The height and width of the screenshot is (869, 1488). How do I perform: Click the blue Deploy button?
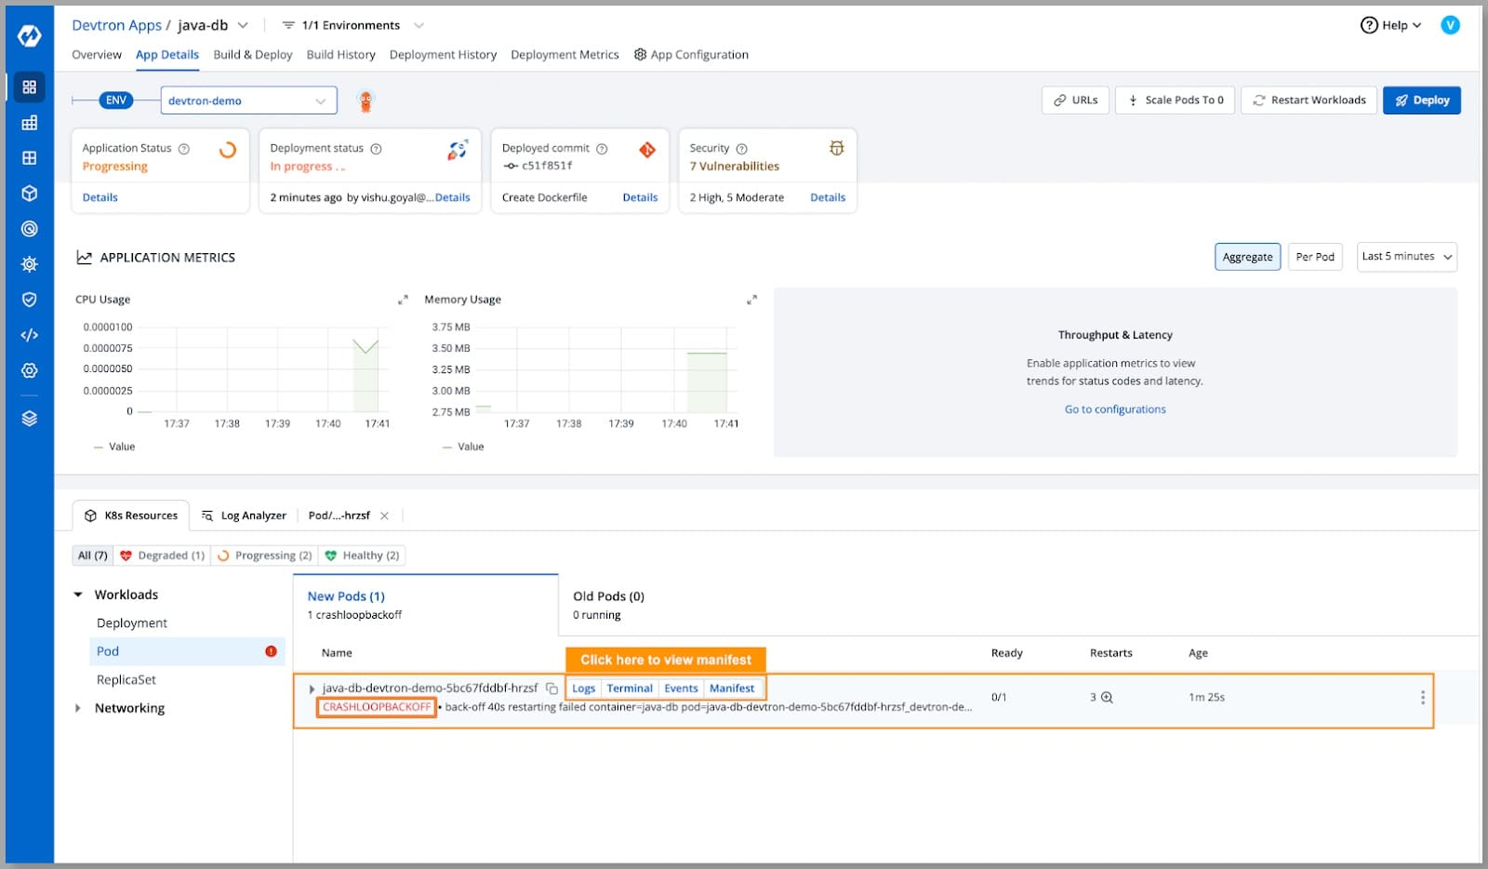[x=1421, y=100]
